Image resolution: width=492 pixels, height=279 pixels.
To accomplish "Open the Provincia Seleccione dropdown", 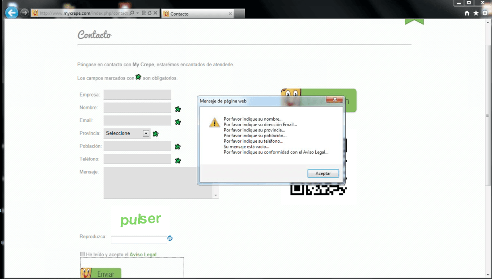I will (x=127, y=133).
